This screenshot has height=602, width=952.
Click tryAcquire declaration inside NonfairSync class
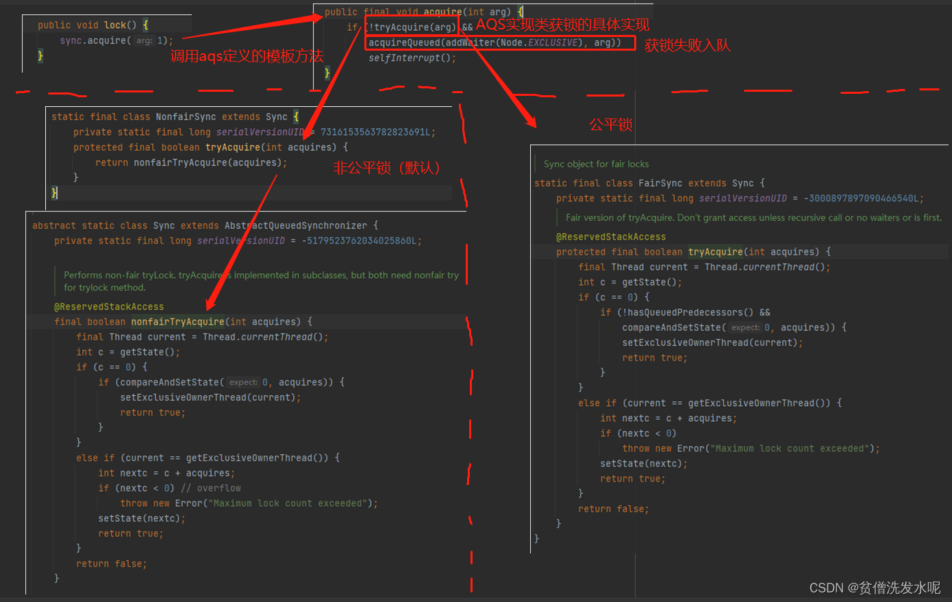(210, 147)
